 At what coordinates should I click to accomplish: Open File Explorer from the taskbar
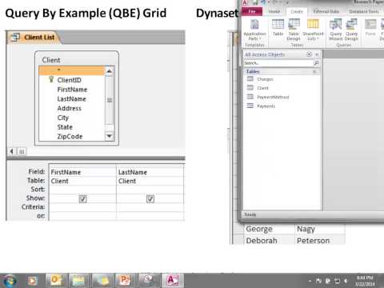[x=78, y=281]
